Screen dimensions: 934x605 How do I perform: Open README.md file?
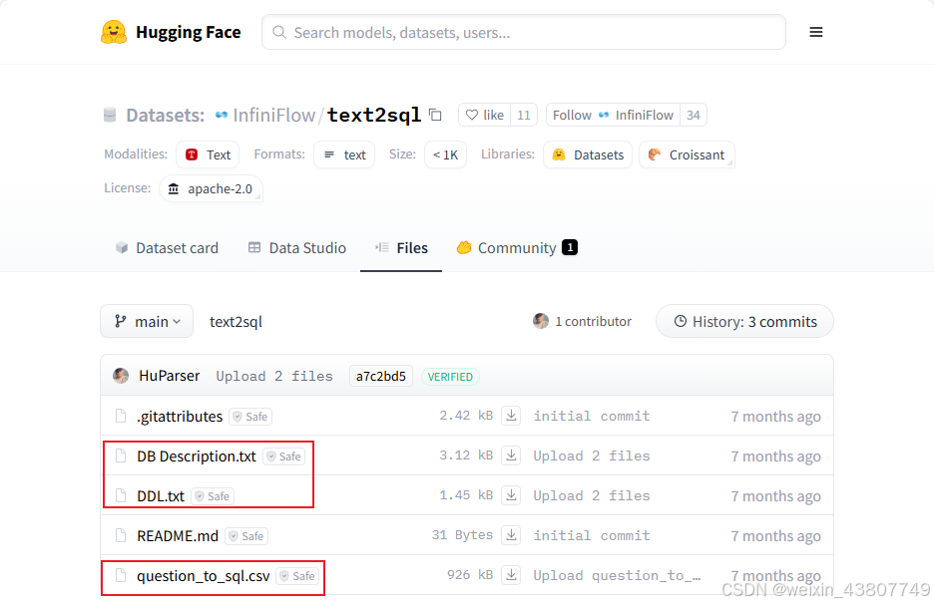tap(178, 536)
